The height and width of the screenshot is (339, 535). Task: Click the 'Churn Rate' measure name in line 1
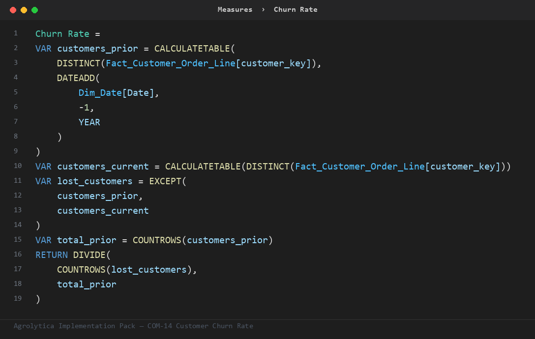click(x=62, y=34)
